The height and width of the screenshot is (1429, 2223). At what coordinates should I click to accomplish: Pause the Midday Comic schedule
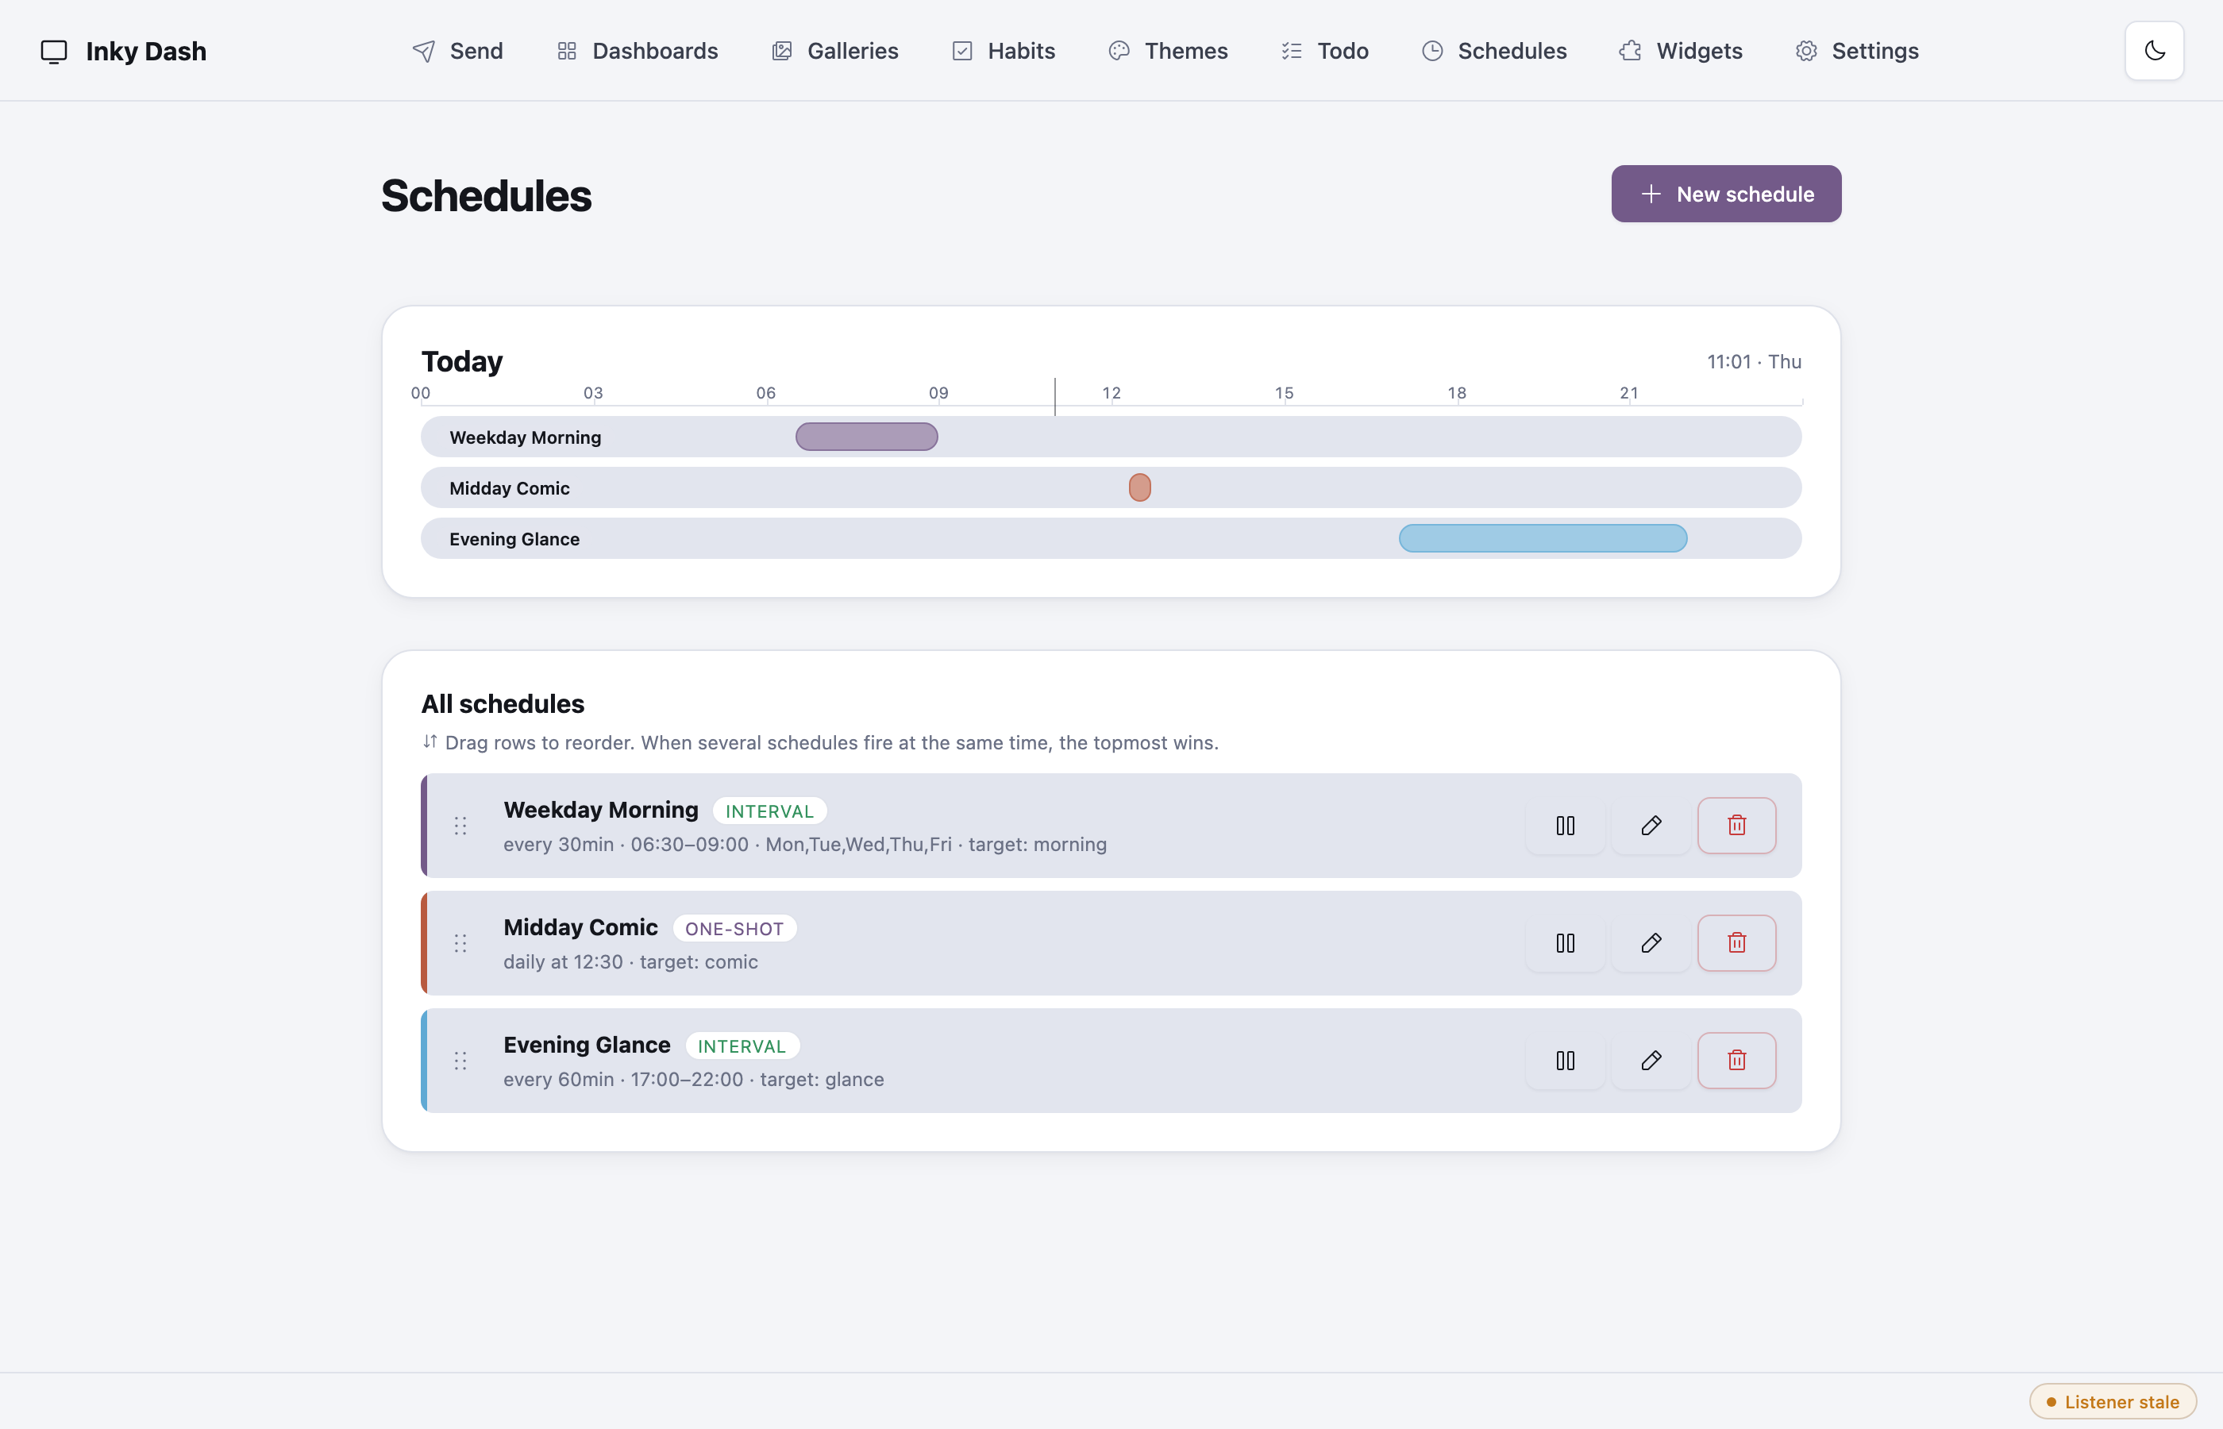coord(1565,944)
